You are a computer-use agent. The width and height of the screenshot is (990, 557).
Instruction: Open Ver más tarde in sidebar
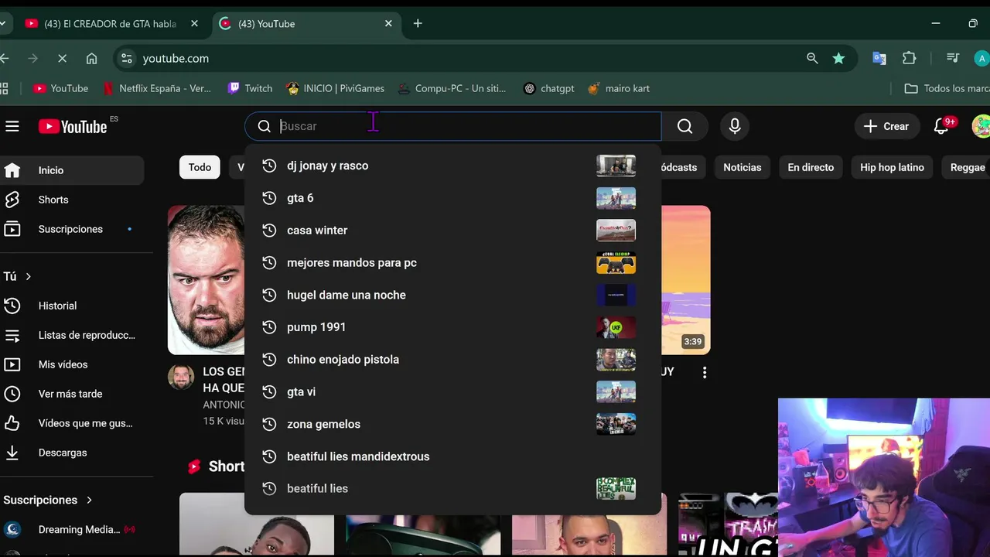pyautogui.click(x=72, y=394)
